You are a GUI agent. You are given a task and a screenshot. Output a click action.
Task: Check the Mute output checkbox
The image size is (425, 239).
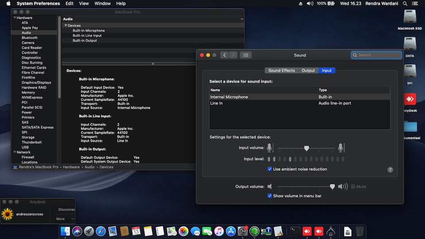tap(353, 186)
